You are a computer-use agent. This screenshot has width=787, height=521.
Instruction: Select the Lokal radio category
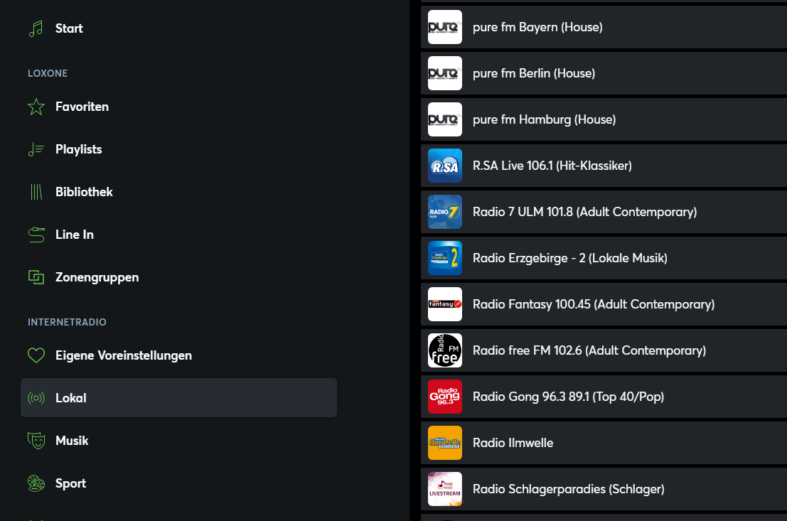click(178, 397)
